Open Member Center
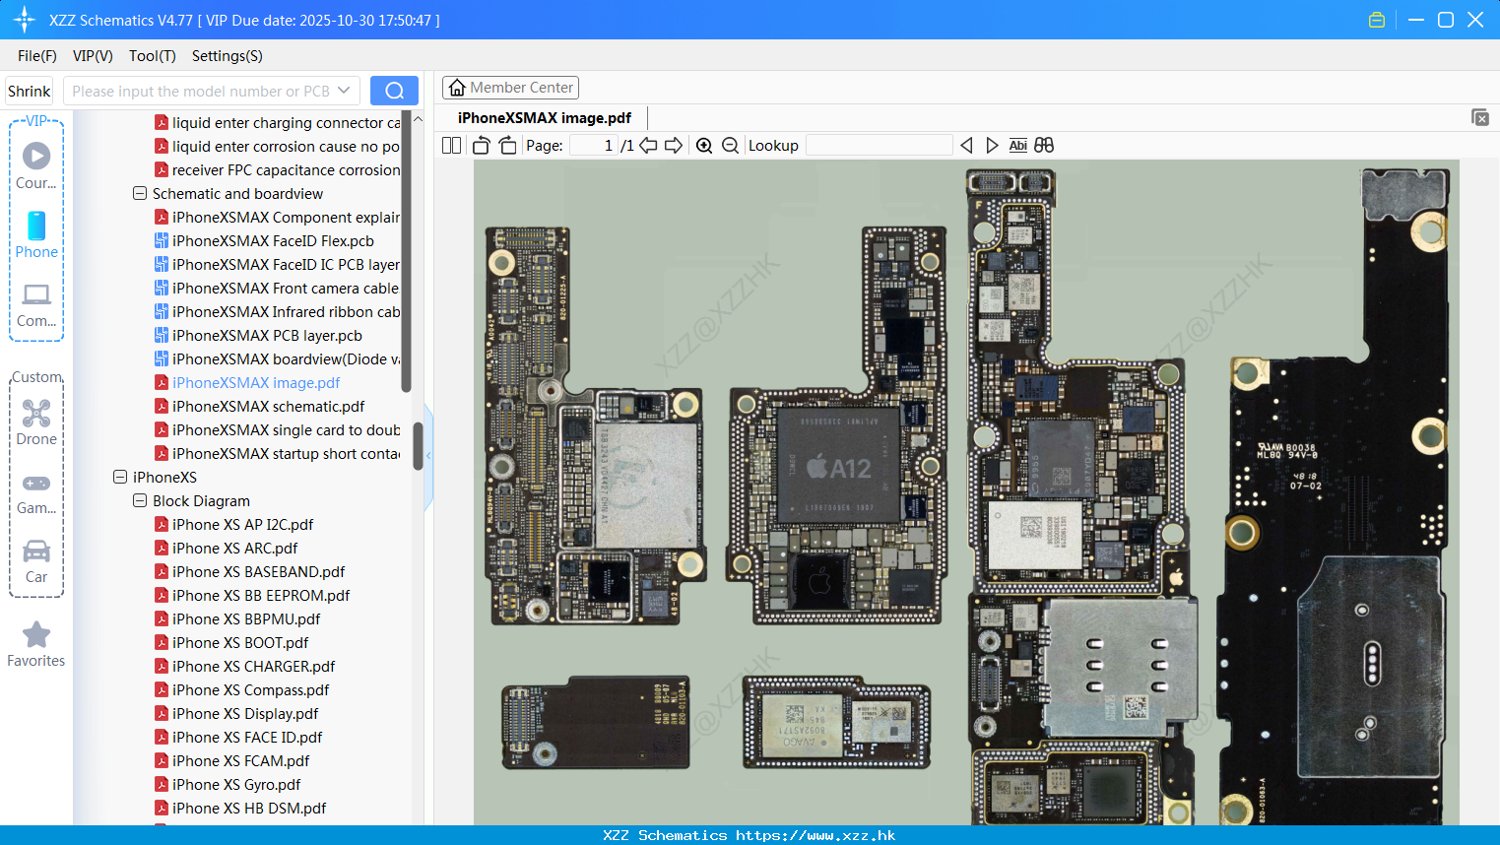This screenshot has width=1500, height=845. (510, 88)
